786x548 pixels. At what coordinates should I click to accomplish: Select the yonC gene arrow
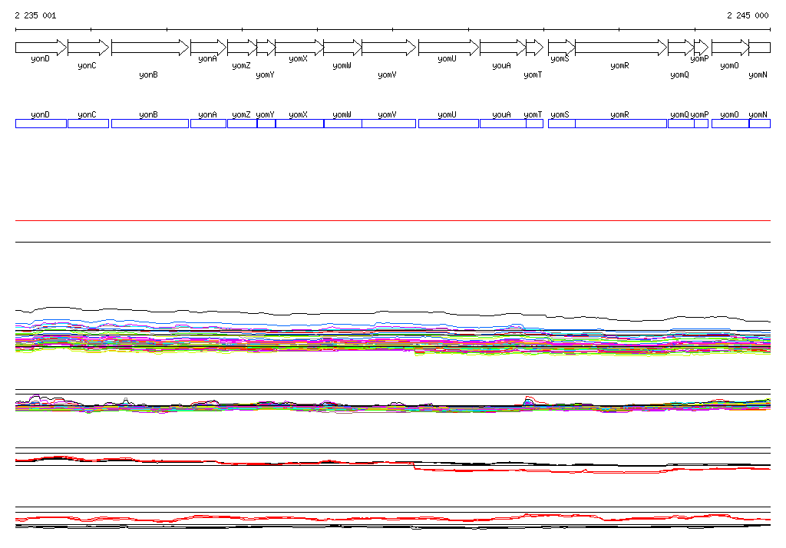88,48
